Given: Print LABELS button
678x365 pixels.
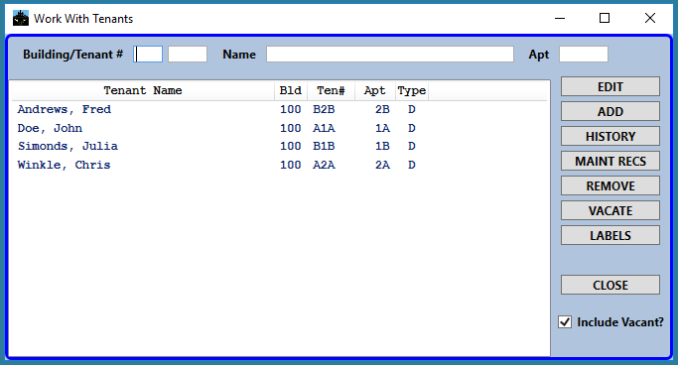Looking at the screenshot, I should point(610,235).
